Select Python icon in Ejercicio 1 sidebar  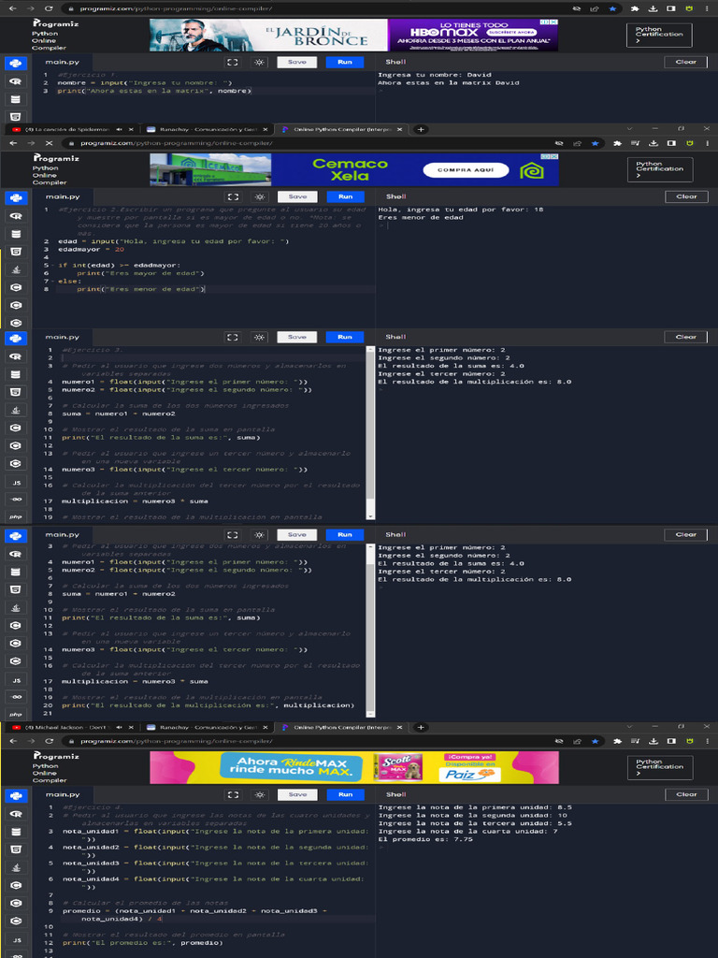tap(16, 64)
